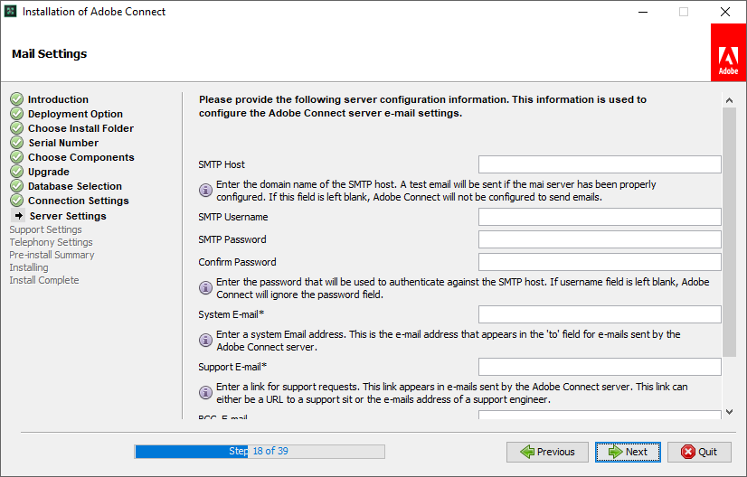Click the SMTP Username label
747x477 pixels.
point(233,217)
